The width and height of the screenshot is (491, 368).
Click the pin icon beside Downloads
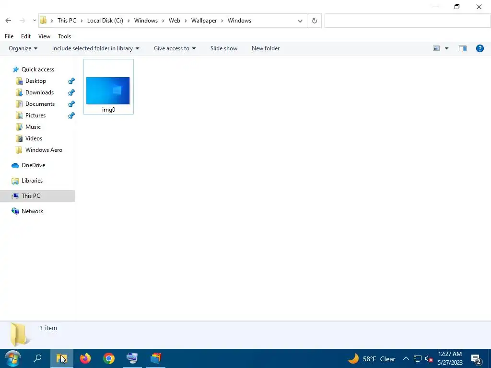click(71, 92)
